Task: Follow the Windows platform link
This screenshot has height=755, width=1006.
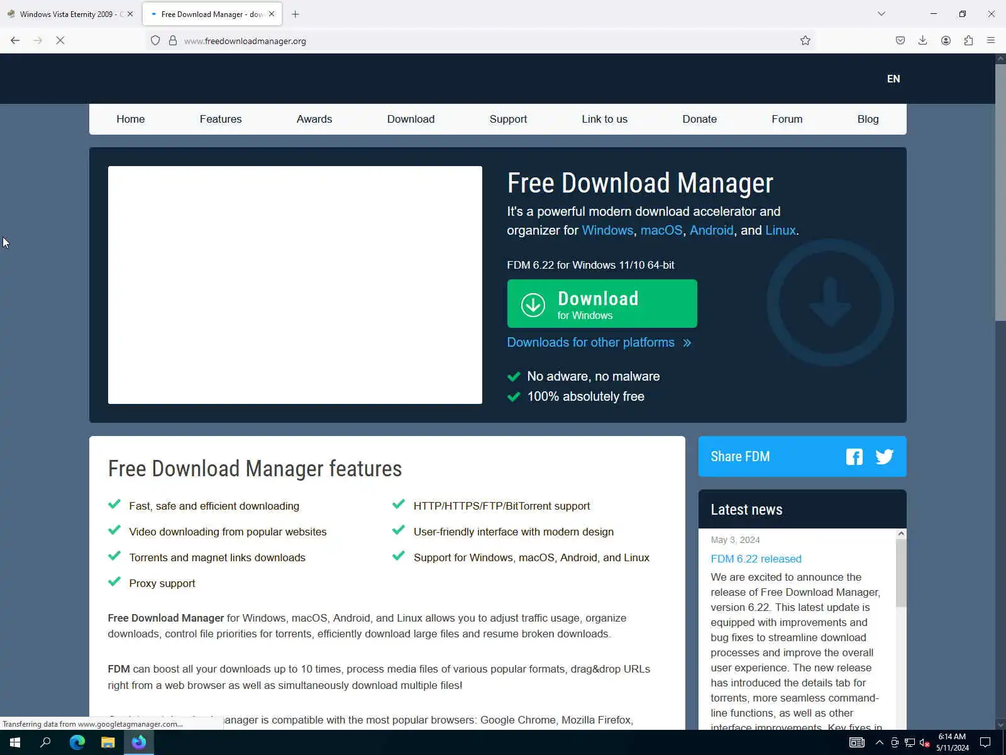Action: point(607,230)
